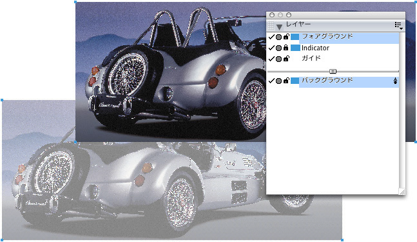Lock the フォアグラウンド layer padlock
The height and width of the screenshot is (242, 417).
[x=286, y=37]
